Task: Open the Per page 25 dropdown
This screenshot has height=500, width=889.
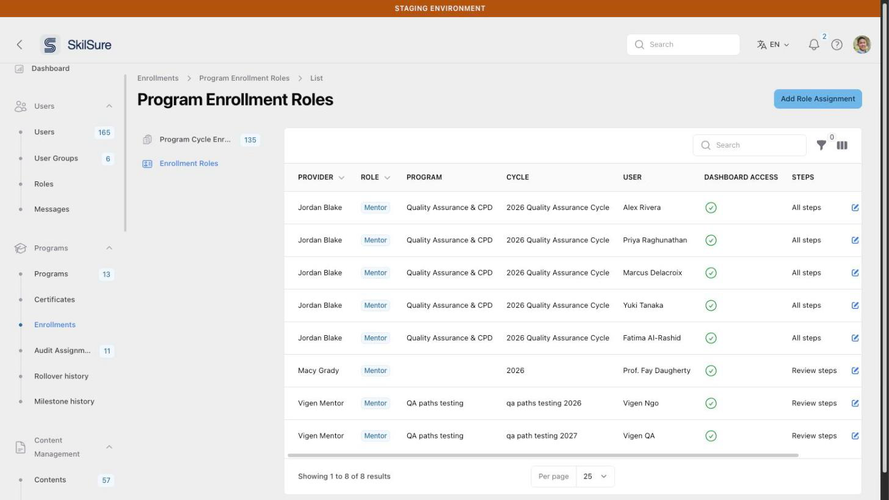Action: [x=595, y=476]
